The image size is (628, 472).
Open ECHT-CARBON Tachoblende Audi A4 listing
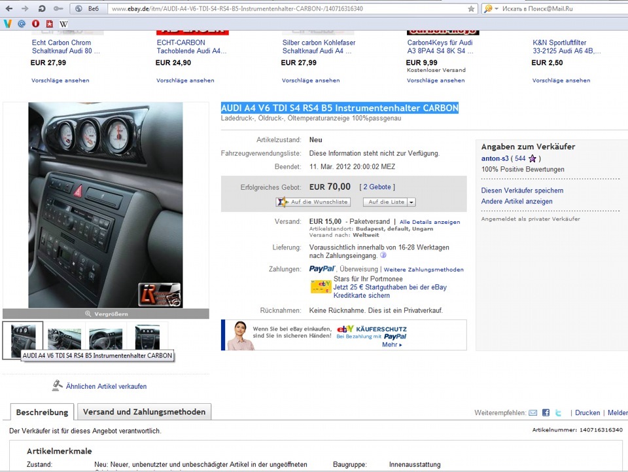[192, 46]
